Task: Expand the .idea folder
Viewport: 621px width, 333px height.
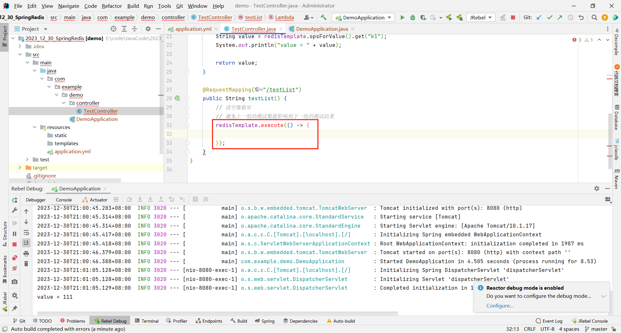Action: point(20,46)
